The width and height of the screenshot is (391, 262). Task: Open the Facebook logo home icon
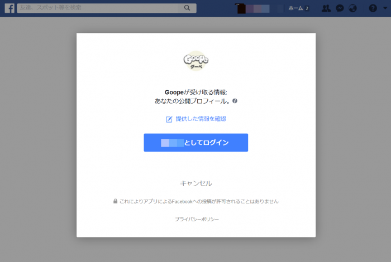pos(9,8)
